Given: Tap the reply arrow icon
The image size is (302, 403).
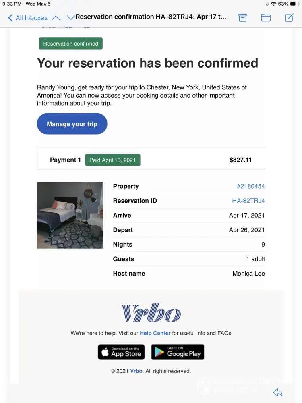Looking at the screenshot, I should 277,393.
